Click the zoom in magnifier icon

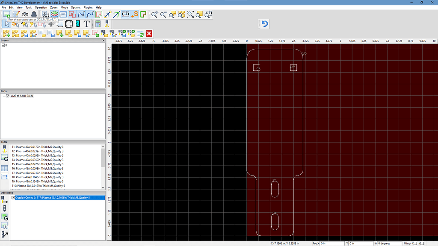154,14
